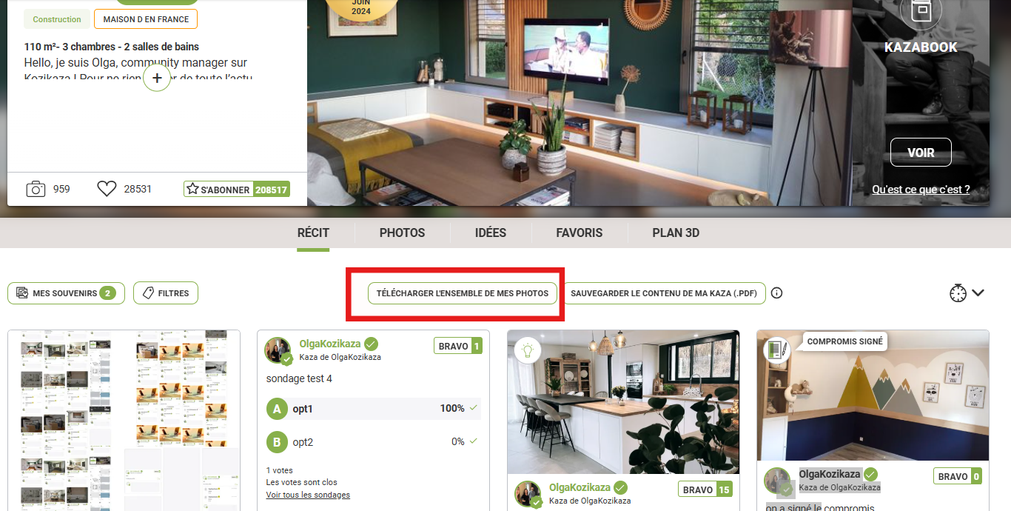
Task: Switch to the PHOTOS tab
Action: click(x=403, y=233)
